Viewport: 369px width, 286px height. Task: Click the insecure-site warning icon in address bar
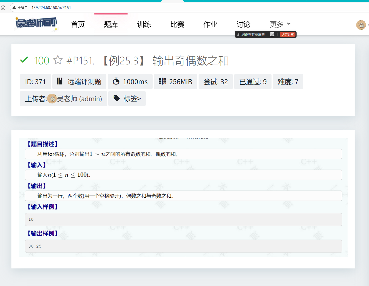pos(14,8)
